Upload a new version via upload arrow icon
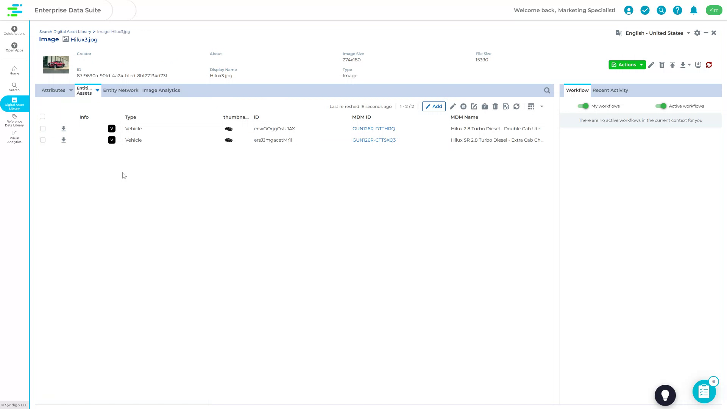Viewport: 727px width, 409px height. click(x=672, y=65)
